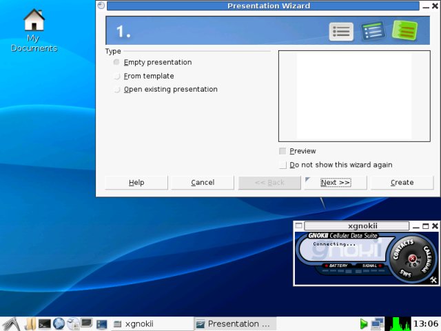The width and height of the screenshot is (441, 331).
Task: Choose the From template radio button
Action: coord(116,77)
